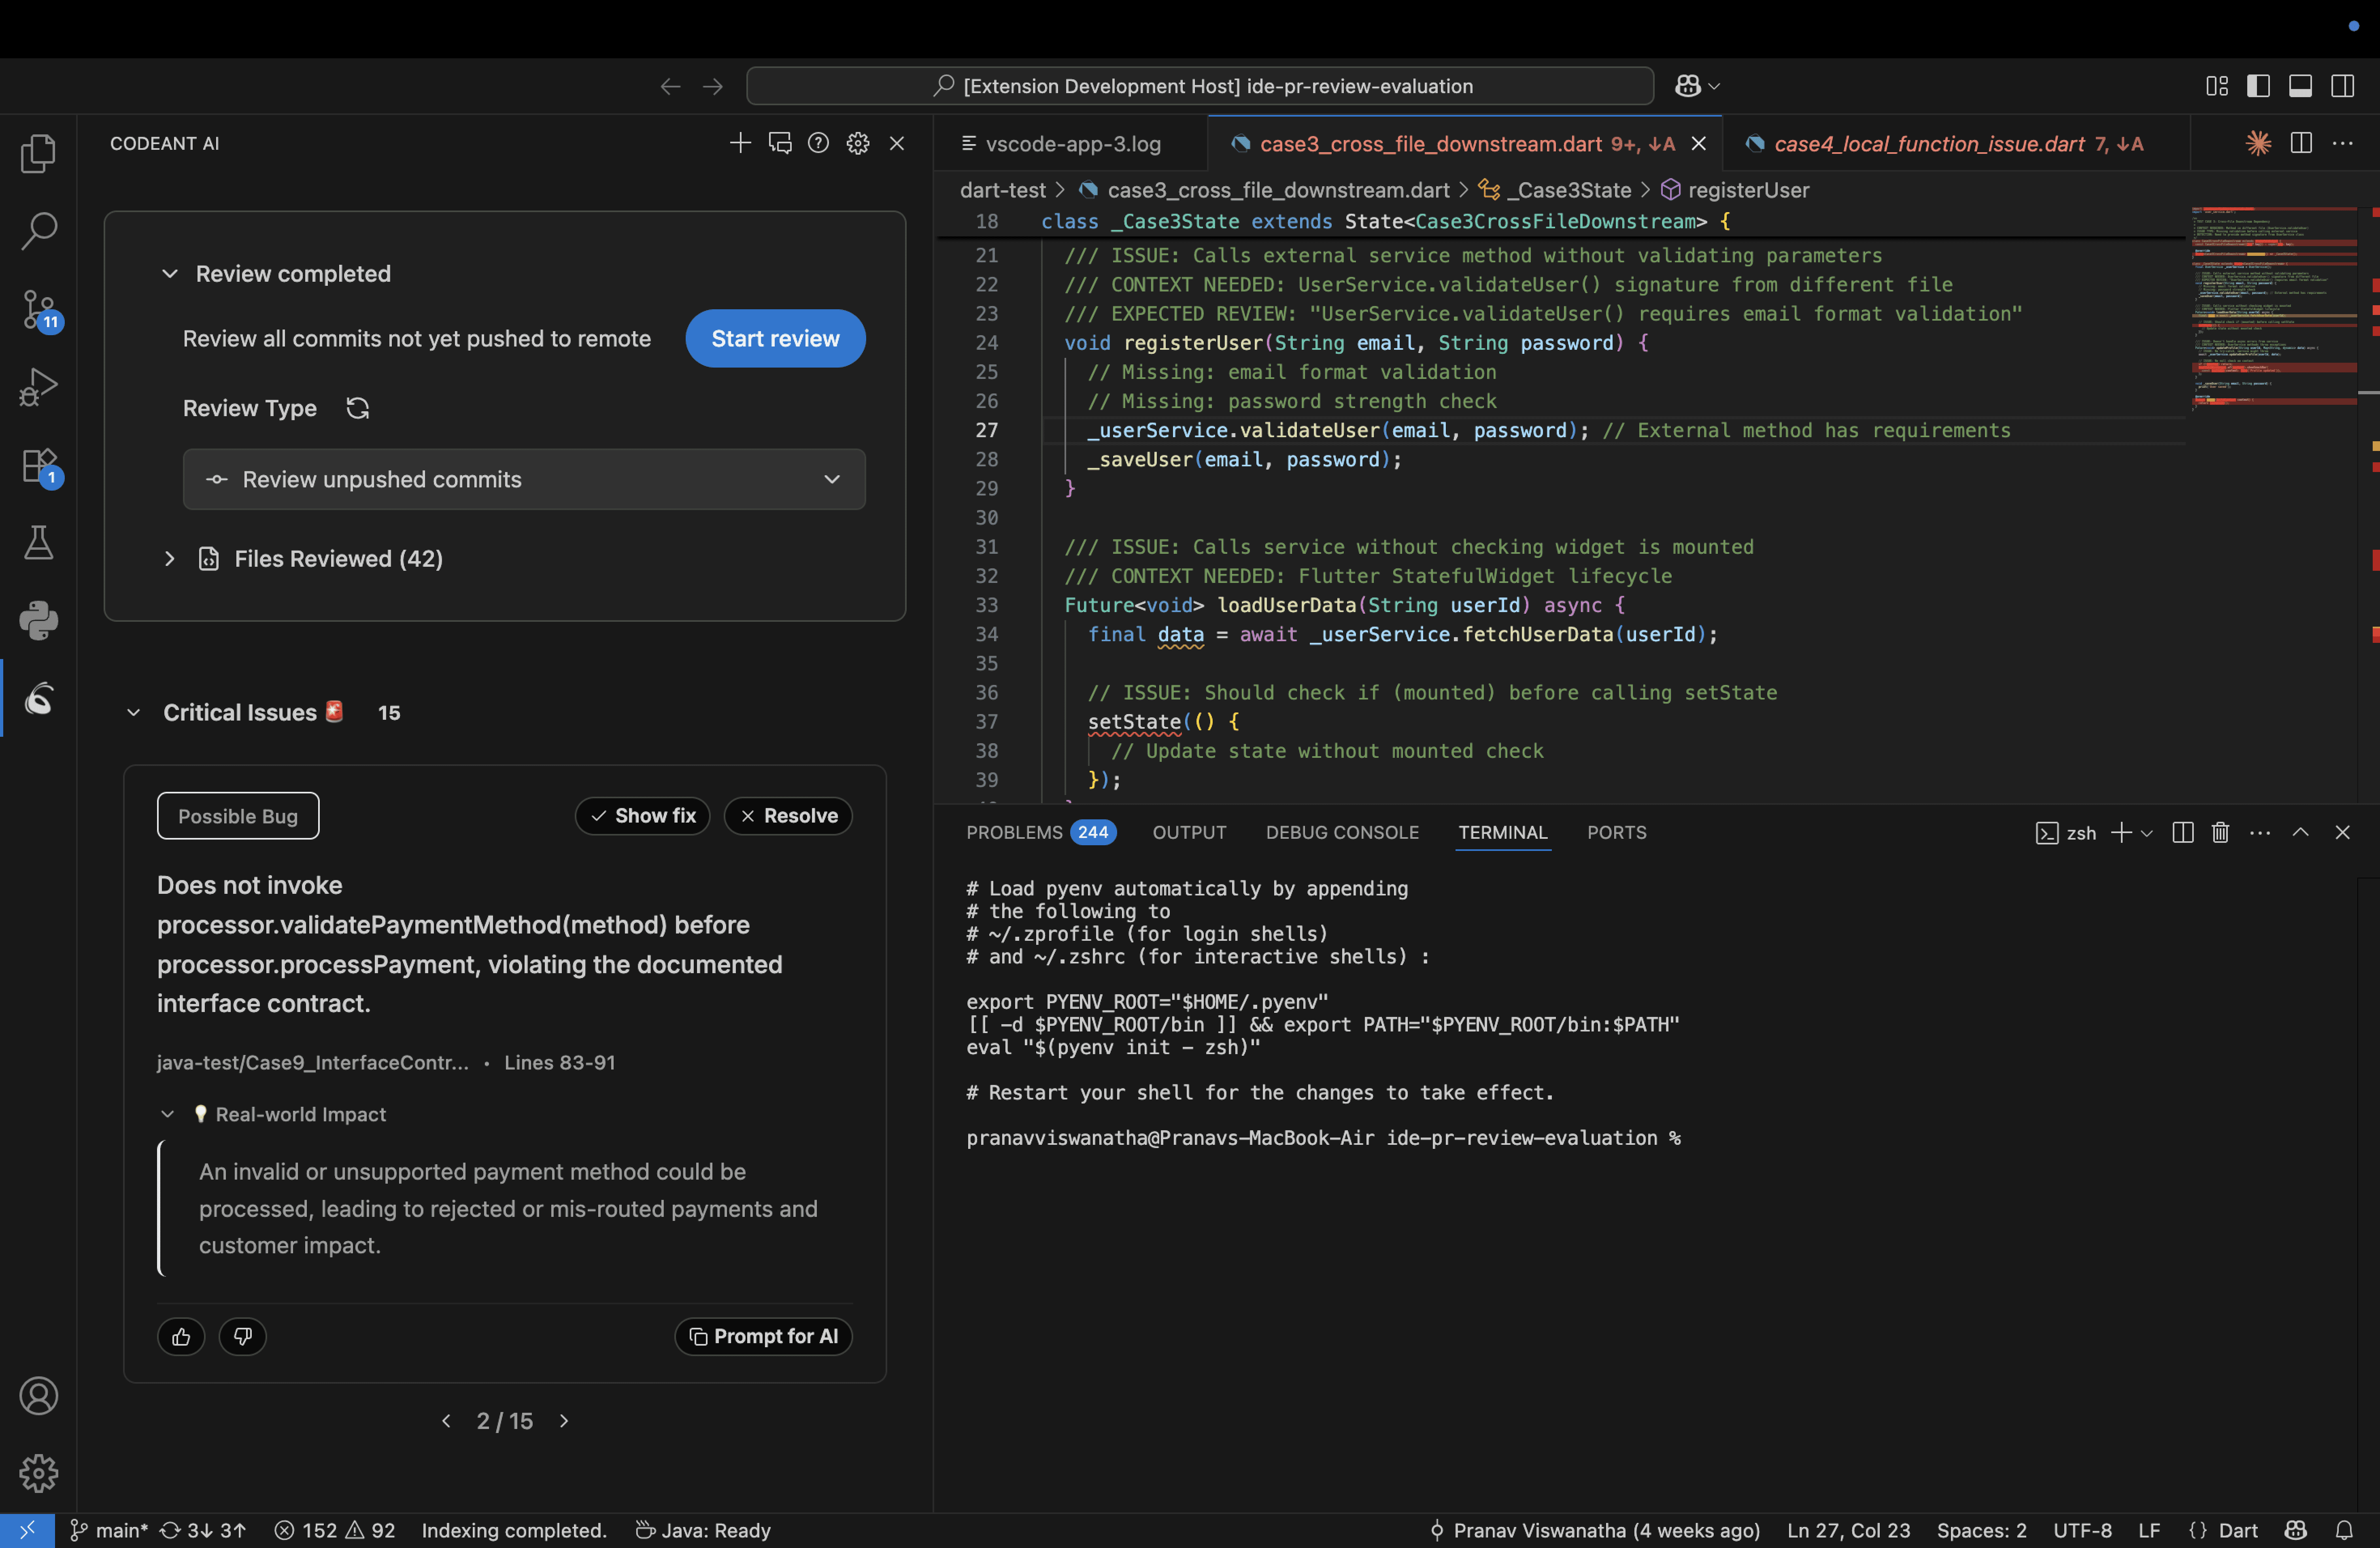Kill the terminal with the trash icon

coord(2220,832)
